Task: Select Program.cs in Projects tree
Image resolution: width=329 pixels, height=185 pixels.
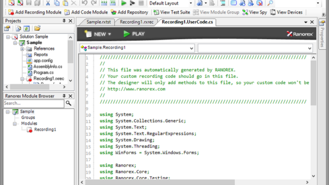Action: point(43,72)
